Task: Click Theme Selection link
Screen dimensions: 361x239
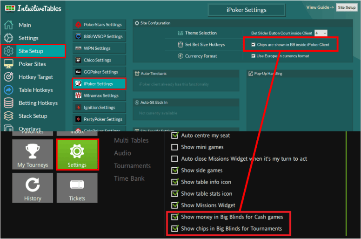Action: [201, 33]
